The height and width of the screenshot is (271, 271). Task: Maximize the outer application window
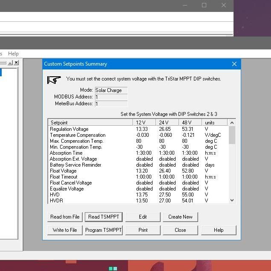[x=204, y=6]
